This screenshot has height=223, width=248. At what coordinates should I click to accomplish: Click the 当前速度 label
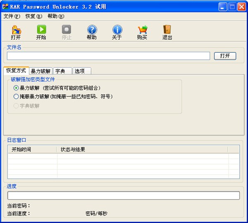pyautogui.click(x=19, y=213)
